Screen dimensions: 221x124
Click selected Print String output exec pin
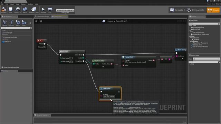click(119, 92)
